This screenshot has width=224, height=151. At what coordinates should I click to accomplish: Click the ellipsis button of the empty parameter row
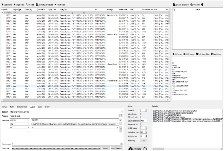point(120,131)
